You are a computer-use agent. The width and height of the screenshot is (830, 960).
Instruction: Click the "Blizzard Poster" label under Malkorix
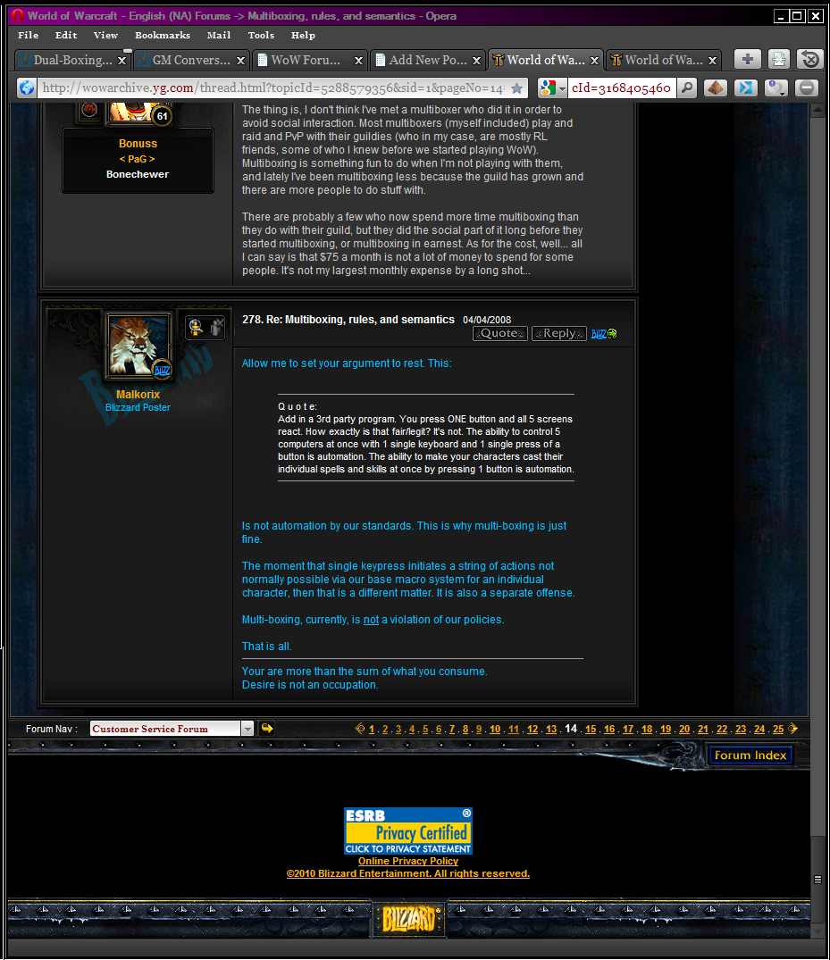[x=138, y=408]
